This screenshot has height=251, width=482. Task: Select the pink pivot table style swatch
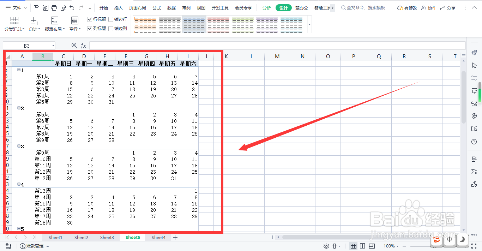pos(218,24)
